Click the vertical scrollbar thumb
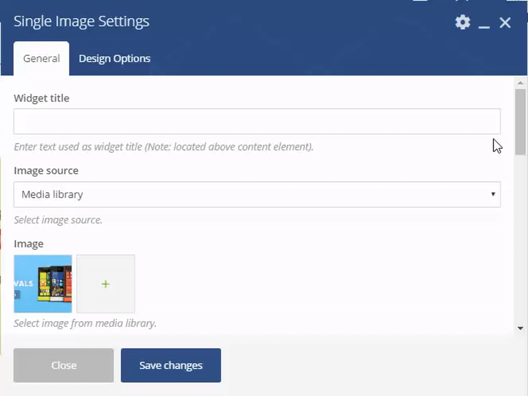Viewport: 528px width, 396px height. click(x=520, y=122)
